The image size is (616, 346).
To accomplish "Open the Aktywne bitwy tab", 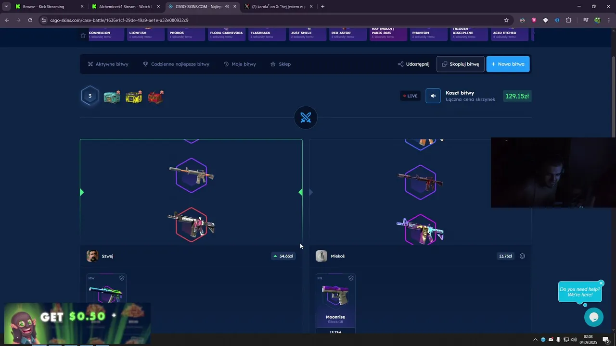I will tap(108, 64).
